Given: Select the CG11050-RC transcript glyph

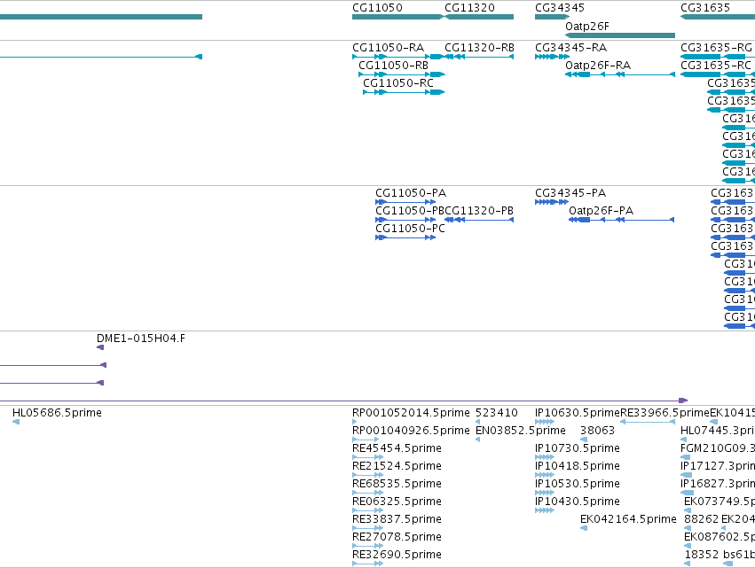Looking at the screenshot, I should [x=404, y=92].
